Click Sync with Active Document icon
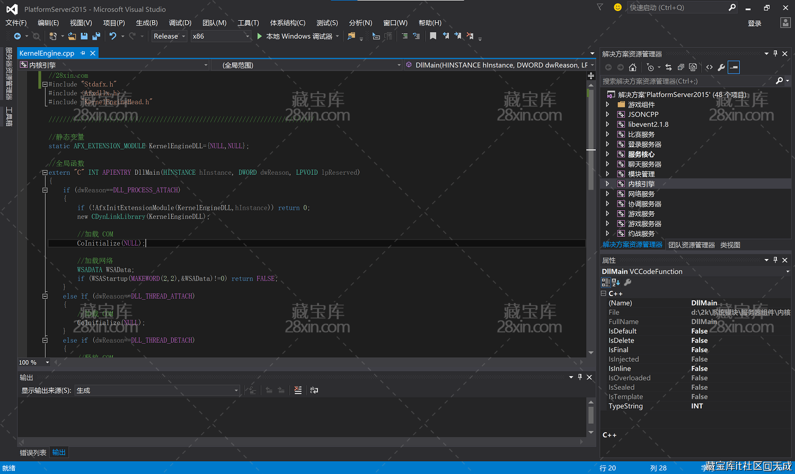The image size is (795, 474). click(x=668, y=67)
